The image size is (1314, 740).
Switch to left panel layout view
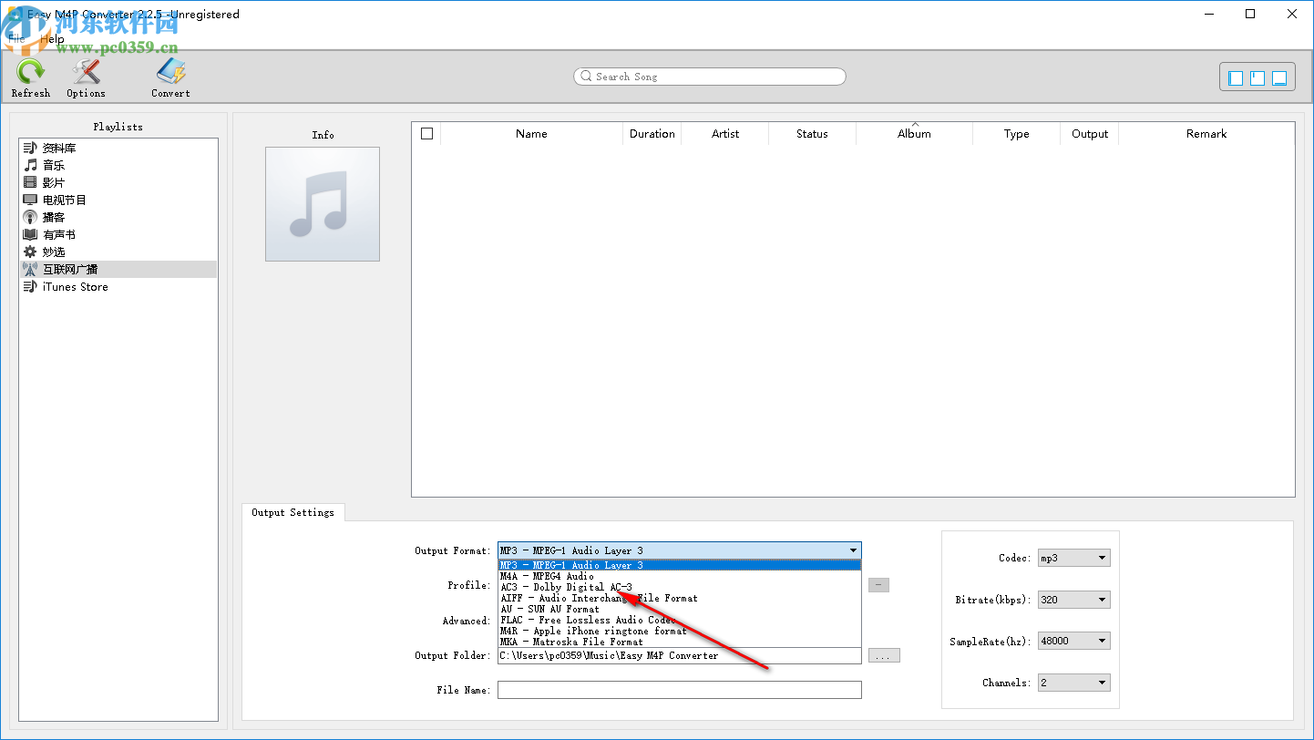point(1235,77)
